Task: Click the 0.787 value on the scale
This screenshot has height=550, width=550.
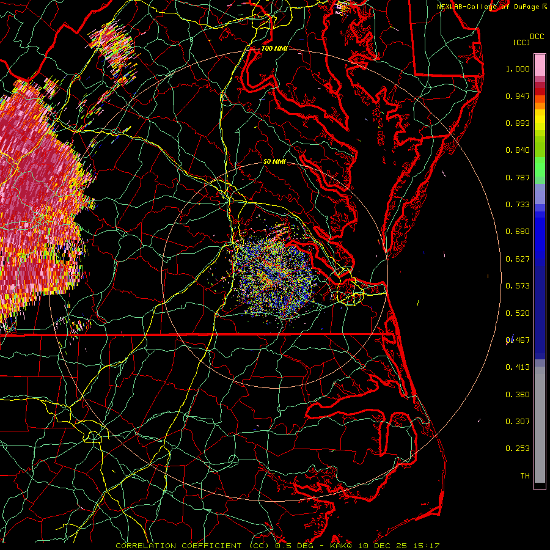Action: tap(518, 177)
